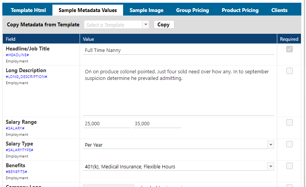Check Required box for Salary Range
Screen dimensions: 306x187
[x=289, y=123]
